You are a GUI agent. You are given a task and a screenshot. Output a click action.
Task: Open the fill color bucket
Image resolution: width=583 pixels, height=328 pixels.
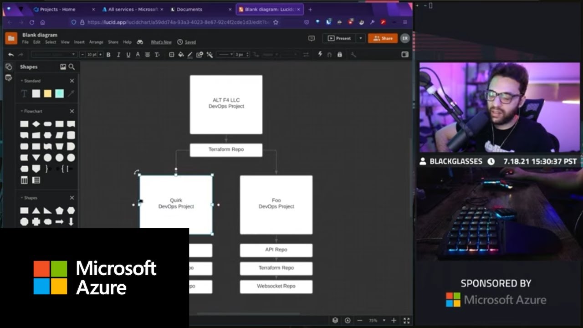[x=181, y=55]
